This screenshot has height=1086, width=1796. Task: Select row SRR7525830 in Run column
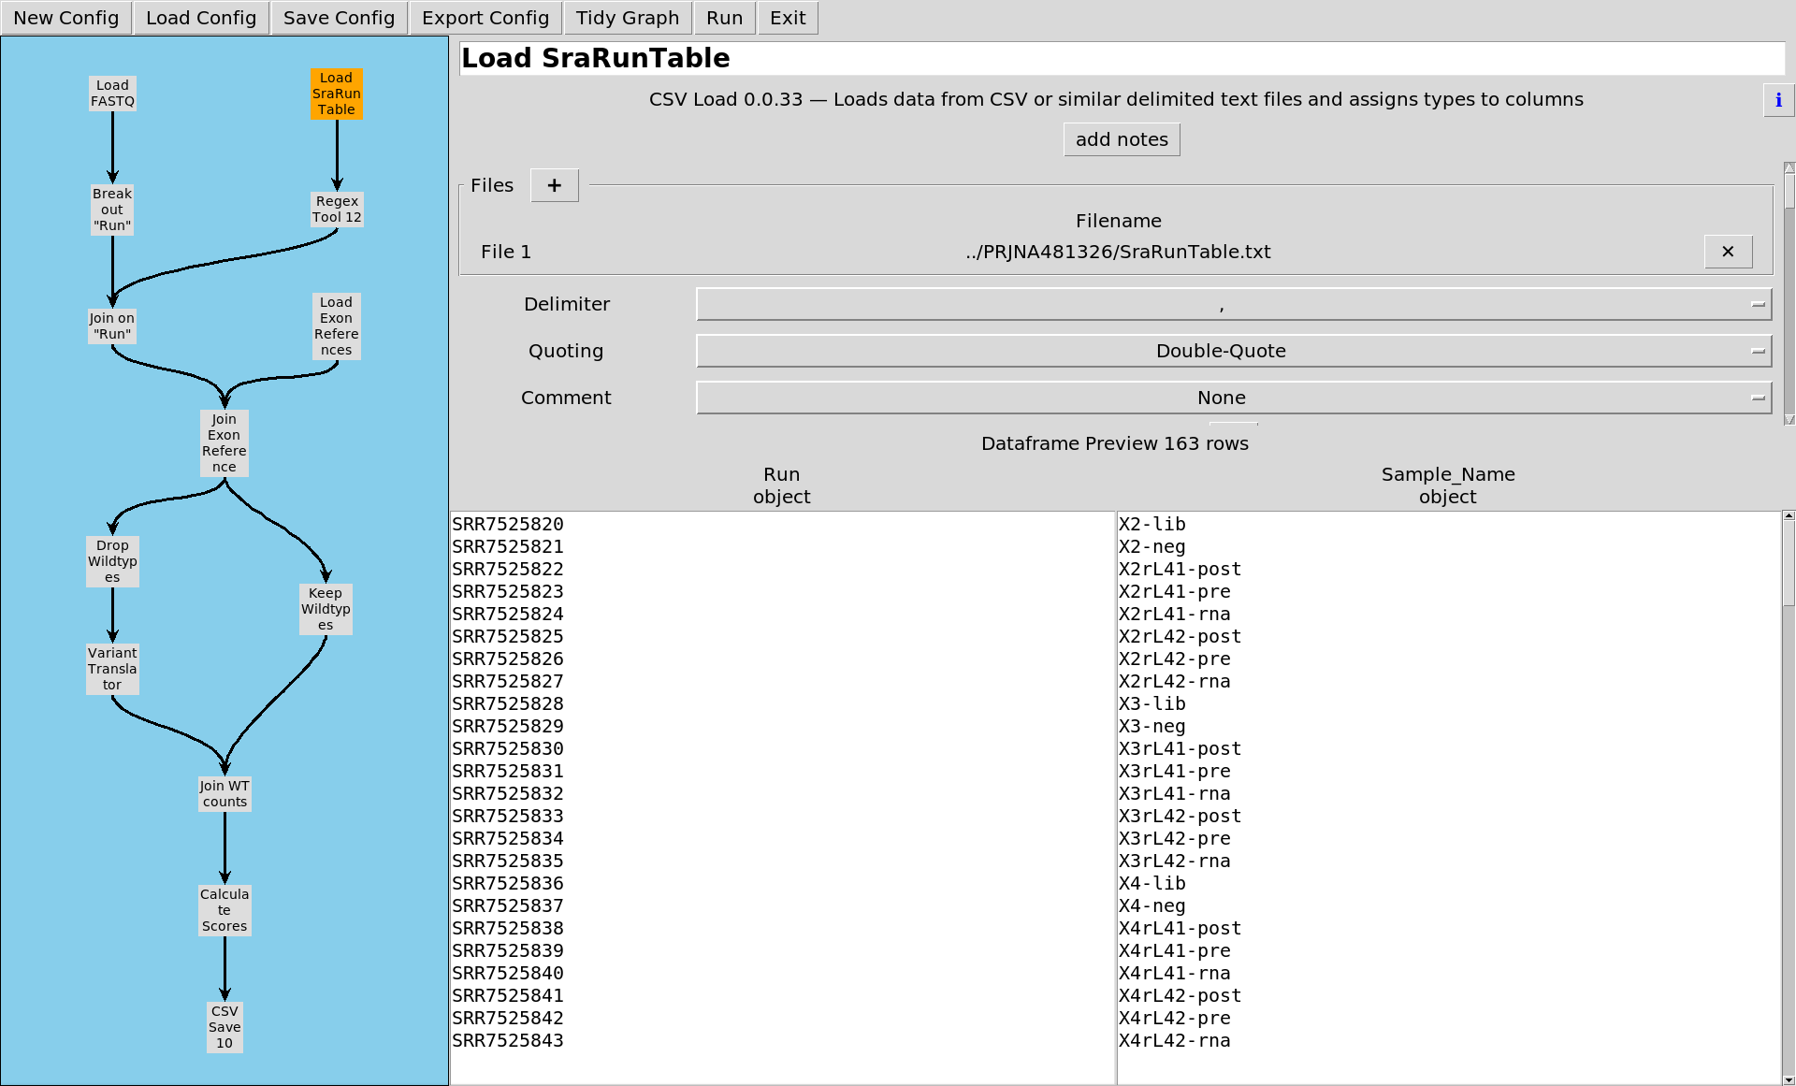pyautogui.click(x=508, y=749)
